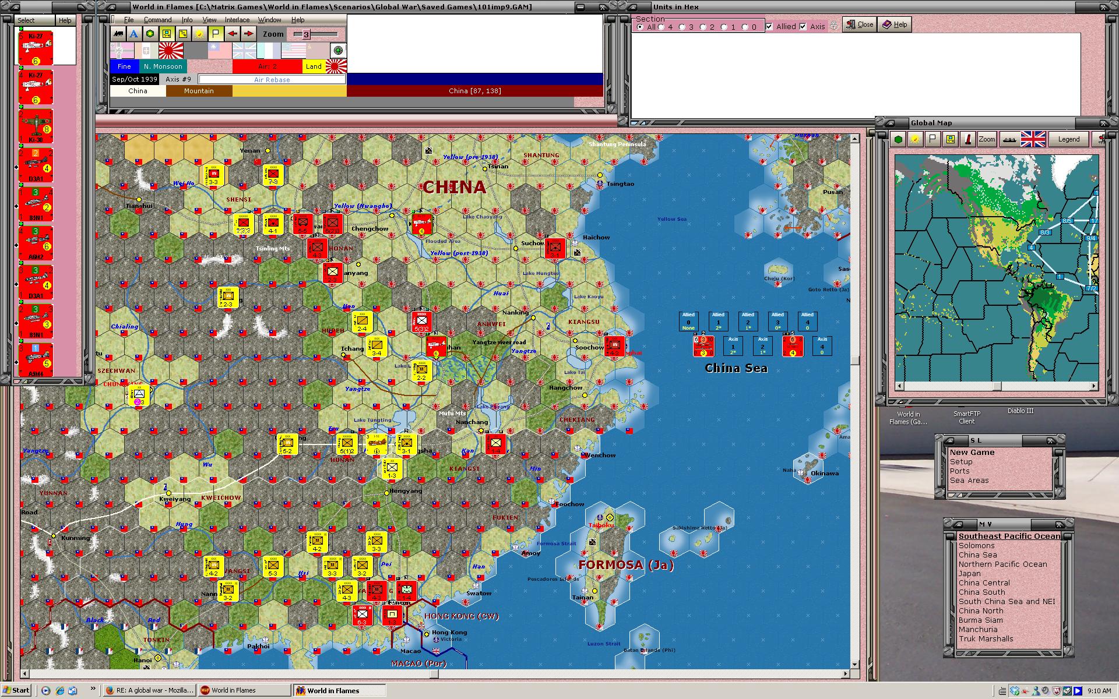Choose 'Sea Areas' in the S L list
The height and width of the screenshot is (699, 1119).
coord(969,480)
